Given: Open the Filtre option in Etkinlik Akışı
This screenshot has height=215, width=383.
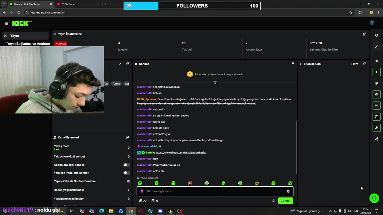Looking at the screenshot, I should (355, 64).
